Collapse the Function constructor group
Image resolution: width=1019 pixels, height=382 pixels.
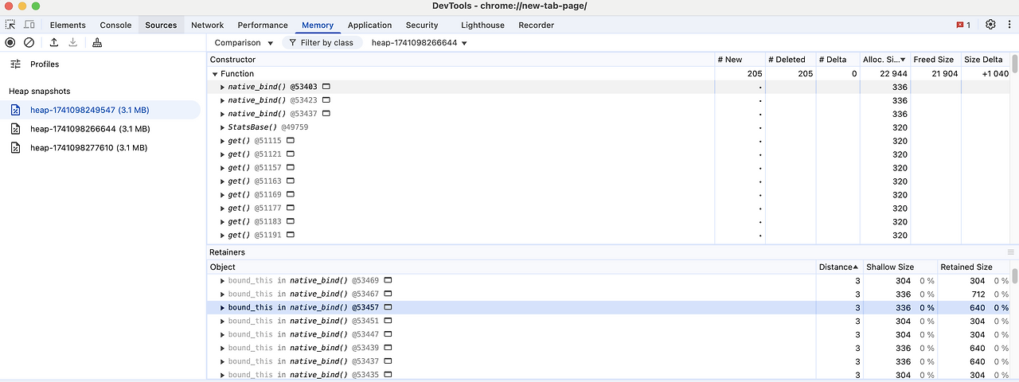click(x=215, y=74)
